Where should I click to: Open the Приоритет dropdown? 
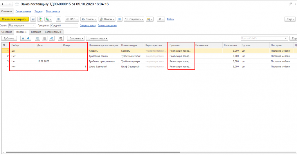pyautogui.click(x=76, y=26)
